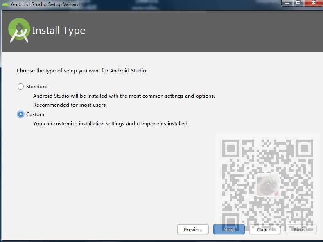Click the Android icon in title bar
323x242 pixels.
pyautogui.click(x=5, y=4)
